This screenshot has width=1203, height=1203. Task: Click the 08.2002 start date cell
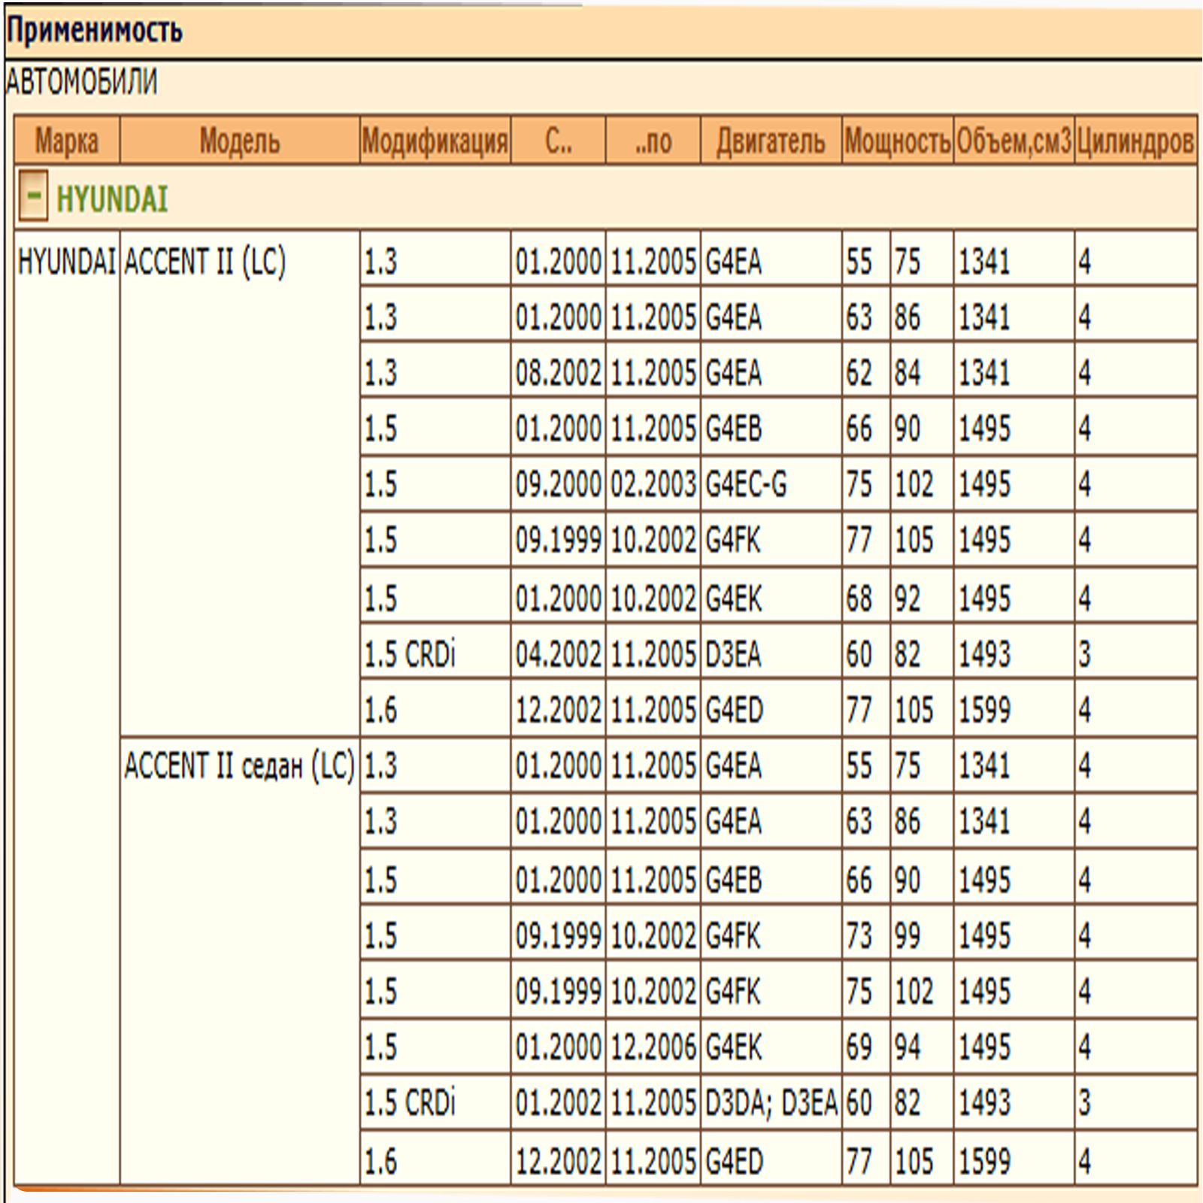558,372
